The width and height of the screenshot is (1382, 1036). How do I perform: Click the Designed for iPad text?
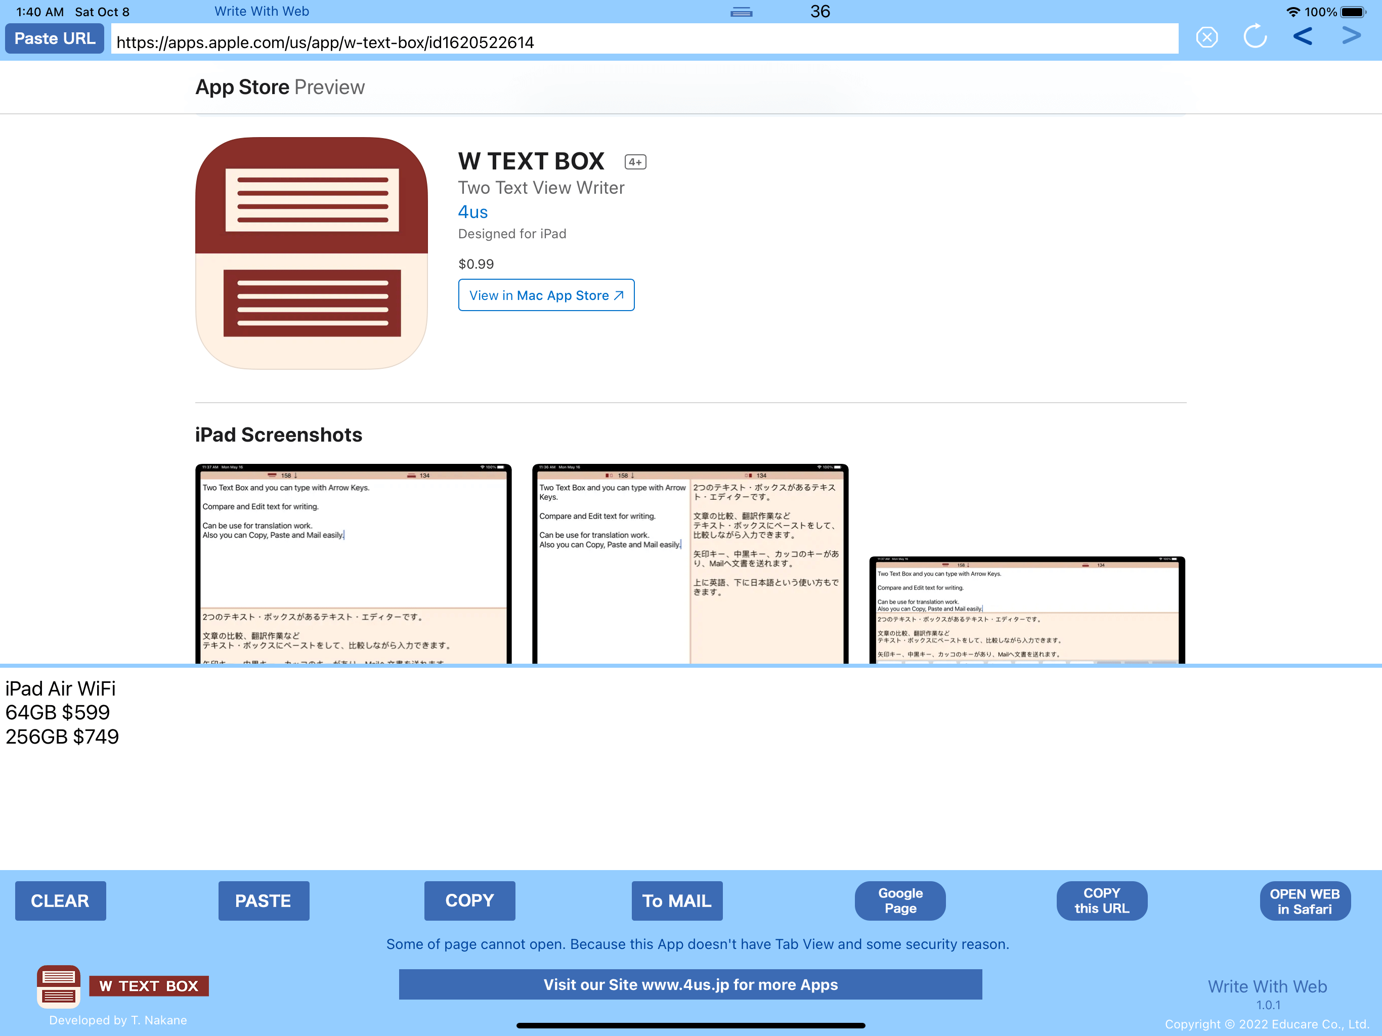[512, 234]
